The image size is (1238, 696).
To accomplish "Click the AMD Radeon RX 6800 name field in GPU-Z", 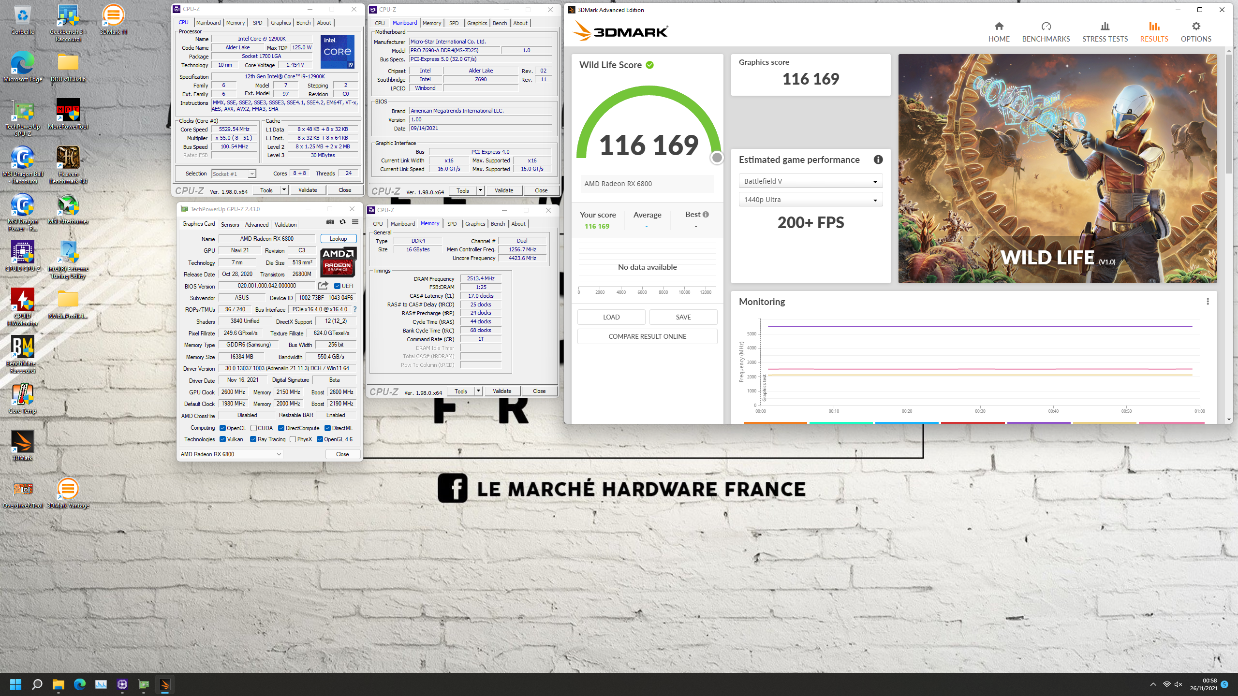I will tap(267, 239).
